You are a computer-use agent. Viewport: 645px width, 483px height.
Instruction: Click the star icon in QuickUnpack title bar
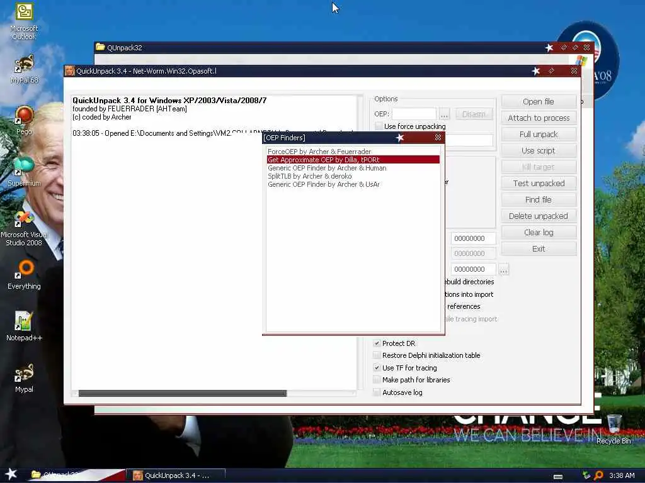(x=535, y=71)
